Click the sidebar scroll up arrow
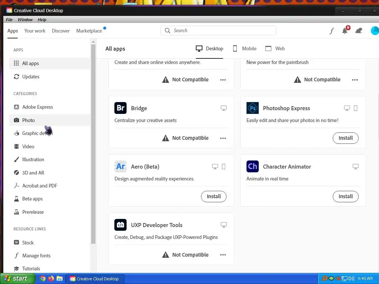This screenshot has height=284, width=379. point(93,42)
